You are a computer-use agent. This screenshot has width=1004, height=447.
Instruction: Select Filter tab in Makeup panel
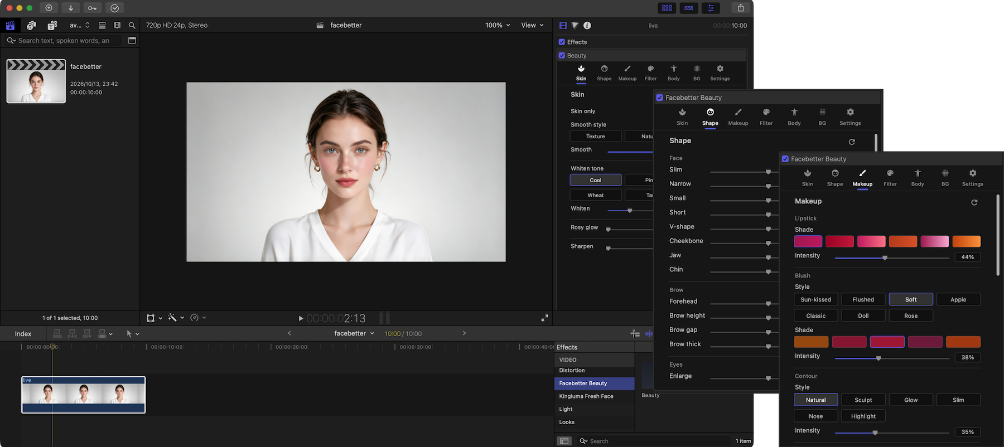pos(890,178)
